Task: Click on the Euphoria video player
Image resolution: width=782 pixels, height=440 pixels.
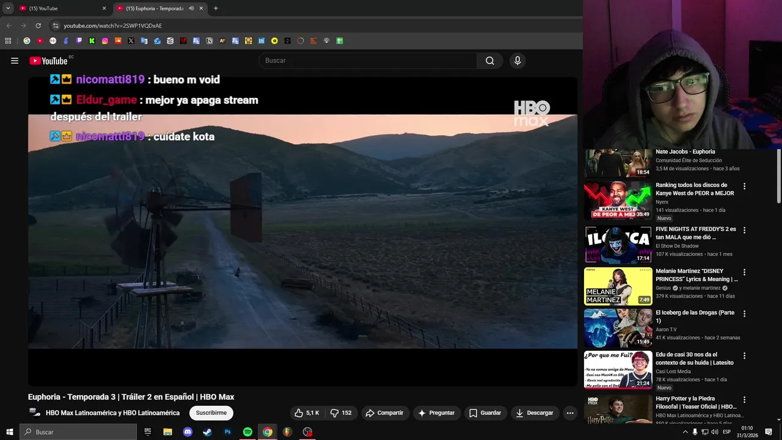Action: point(302,231)
